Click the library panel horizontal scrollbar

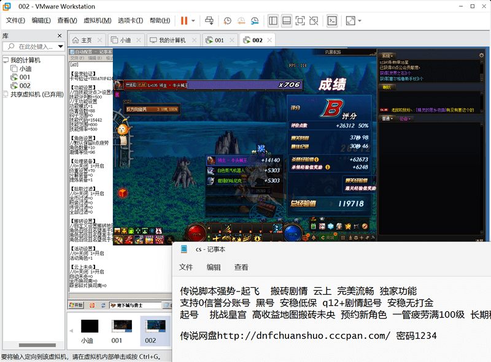point(37,345)
